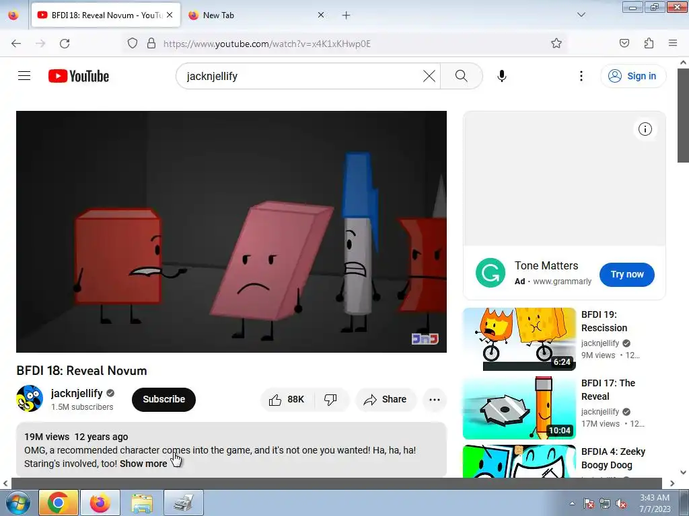This screenshot has width=689, height=516.
Task: Open the tracking protection shield icon
Action: coord(133,44)
